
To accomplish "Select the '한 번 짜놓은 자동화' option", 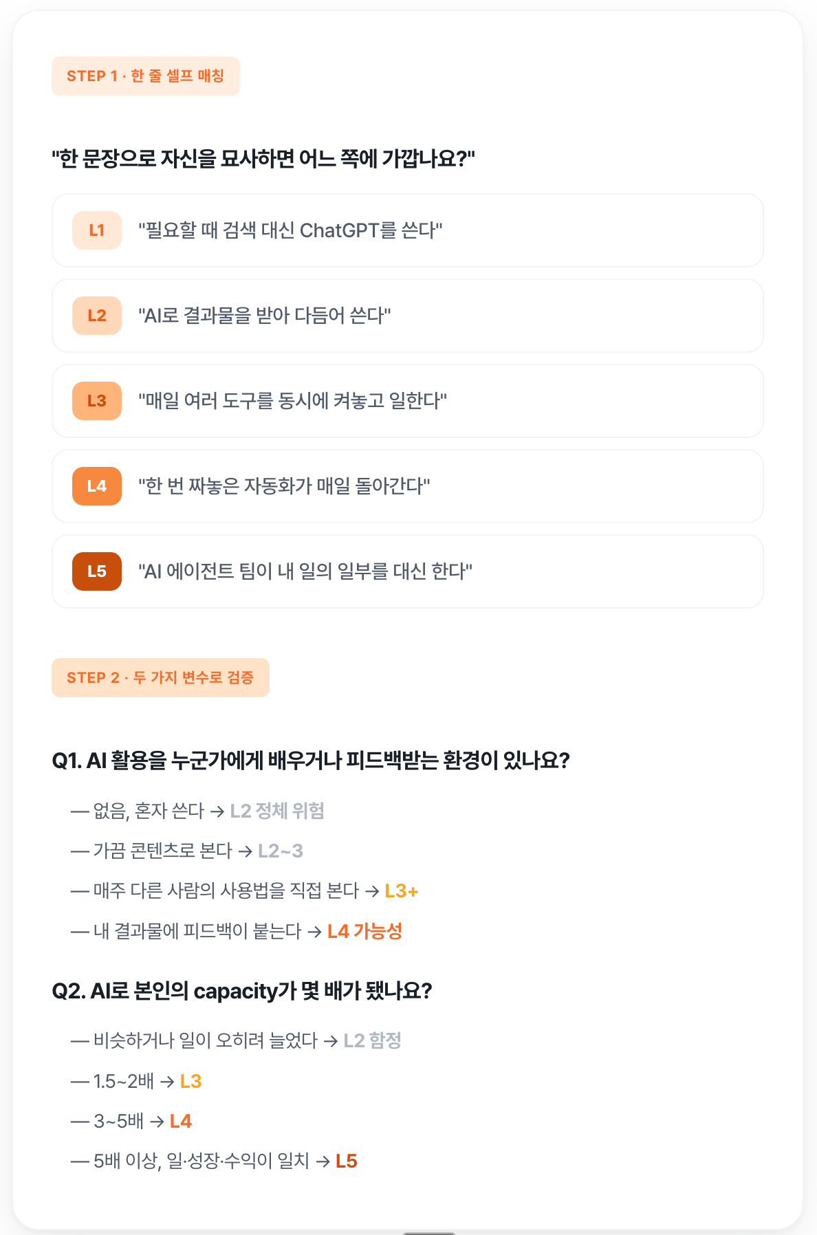I will pos(408,486).
